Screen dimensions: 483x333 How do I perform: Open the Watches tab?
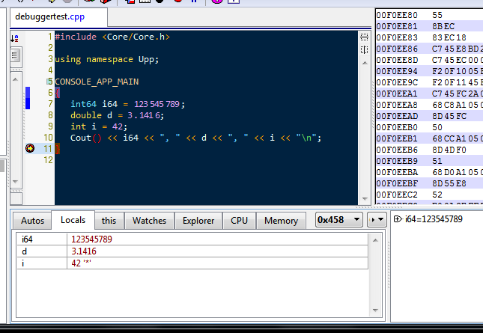(x=149, y=221)
